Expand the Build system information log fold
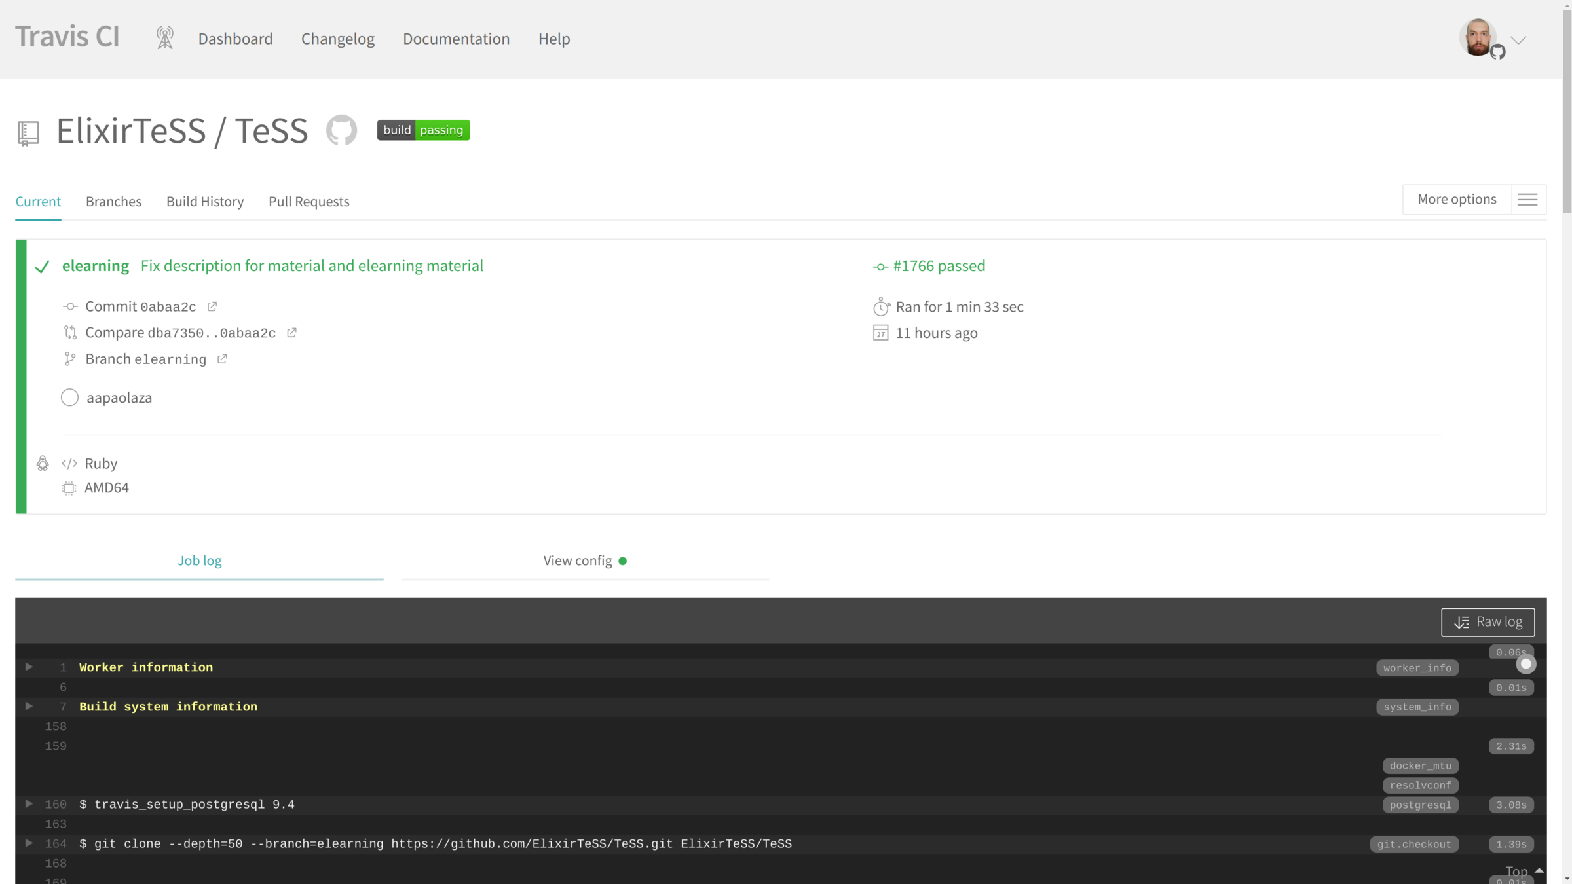The image size is (1572, 884). pos(29,706)
